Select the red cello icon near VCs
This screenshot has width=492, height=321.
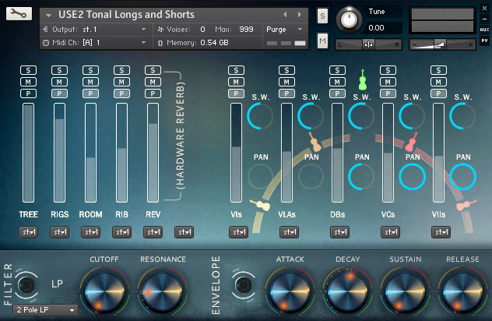[x=411, y=143]
